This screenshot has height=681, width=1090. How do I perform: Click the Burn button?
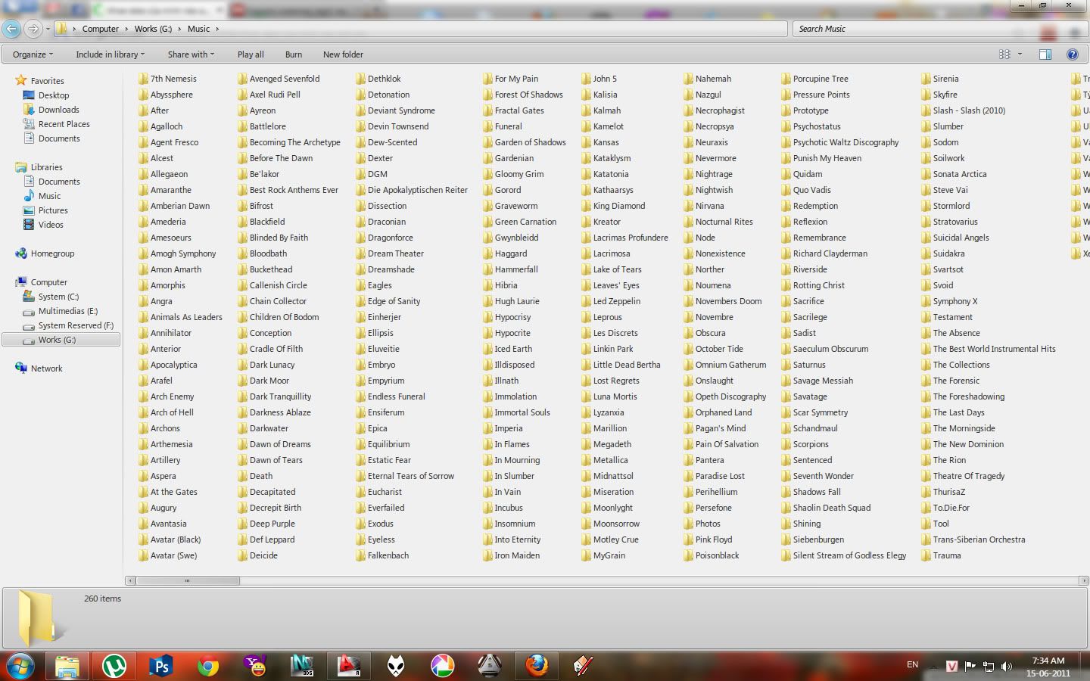[x=294, y=54]
